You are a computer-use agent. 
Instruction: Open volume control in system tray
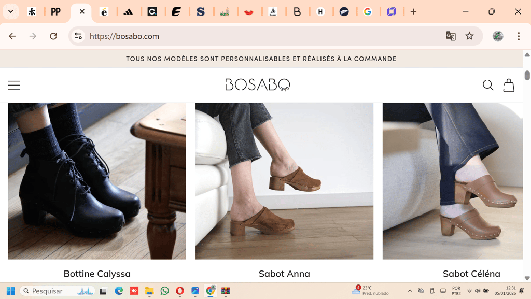click(x=478, y=291)
